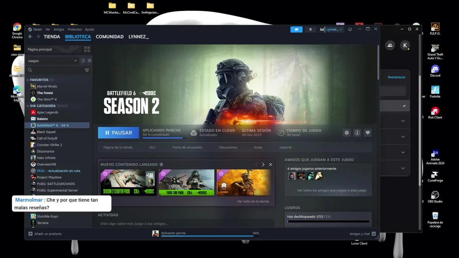Click Restablecer link in back window
The width and height of the screenshot is (459, 258).
coord(397,77)
